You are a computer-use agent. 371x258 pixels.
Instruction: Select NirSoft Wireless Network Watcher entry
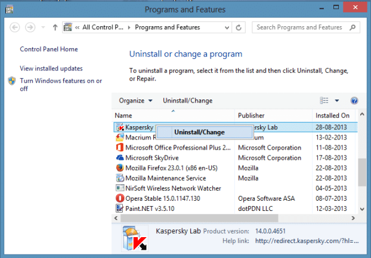pos(173,188)
